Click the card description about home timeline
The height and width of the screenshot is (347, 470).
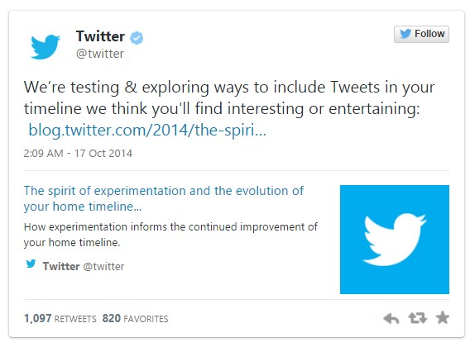170,235
